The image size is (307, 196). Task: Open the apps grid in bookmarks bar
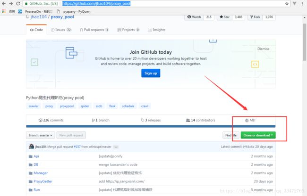pyautogui.click(x=3, y=11)
